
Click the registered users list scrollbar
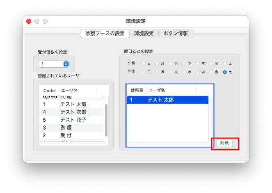click(106, 119)
